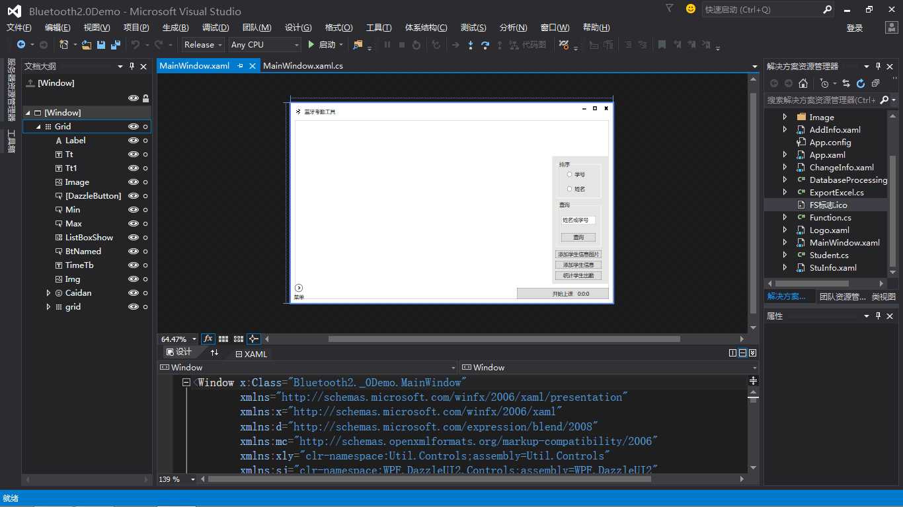Toggle visibility of TimeTb element
Viewport: 903px width, 507px height.
click(x=134, y=265)
